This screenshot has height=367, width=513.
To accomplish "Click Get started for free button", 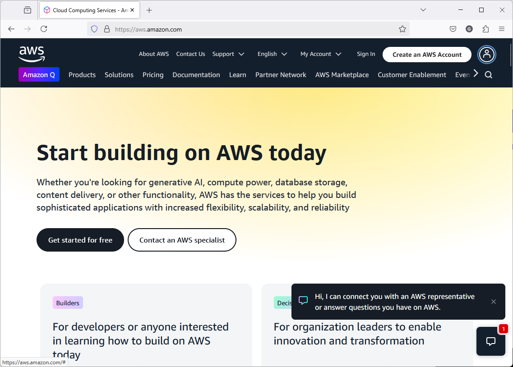I will coord(80,240).
